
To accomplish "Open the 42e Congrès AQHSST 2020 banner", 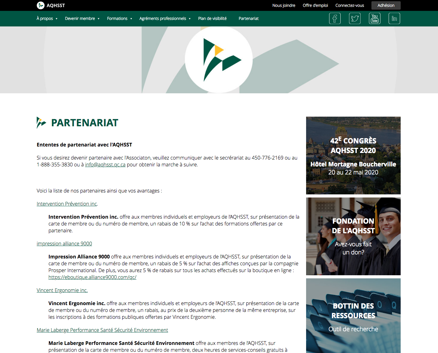I will tap(353, 156).
